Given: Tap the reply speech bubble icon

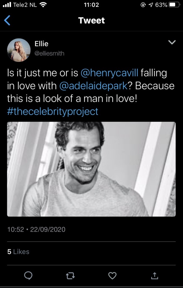Looking at the screenshot, I should (28, 275).
